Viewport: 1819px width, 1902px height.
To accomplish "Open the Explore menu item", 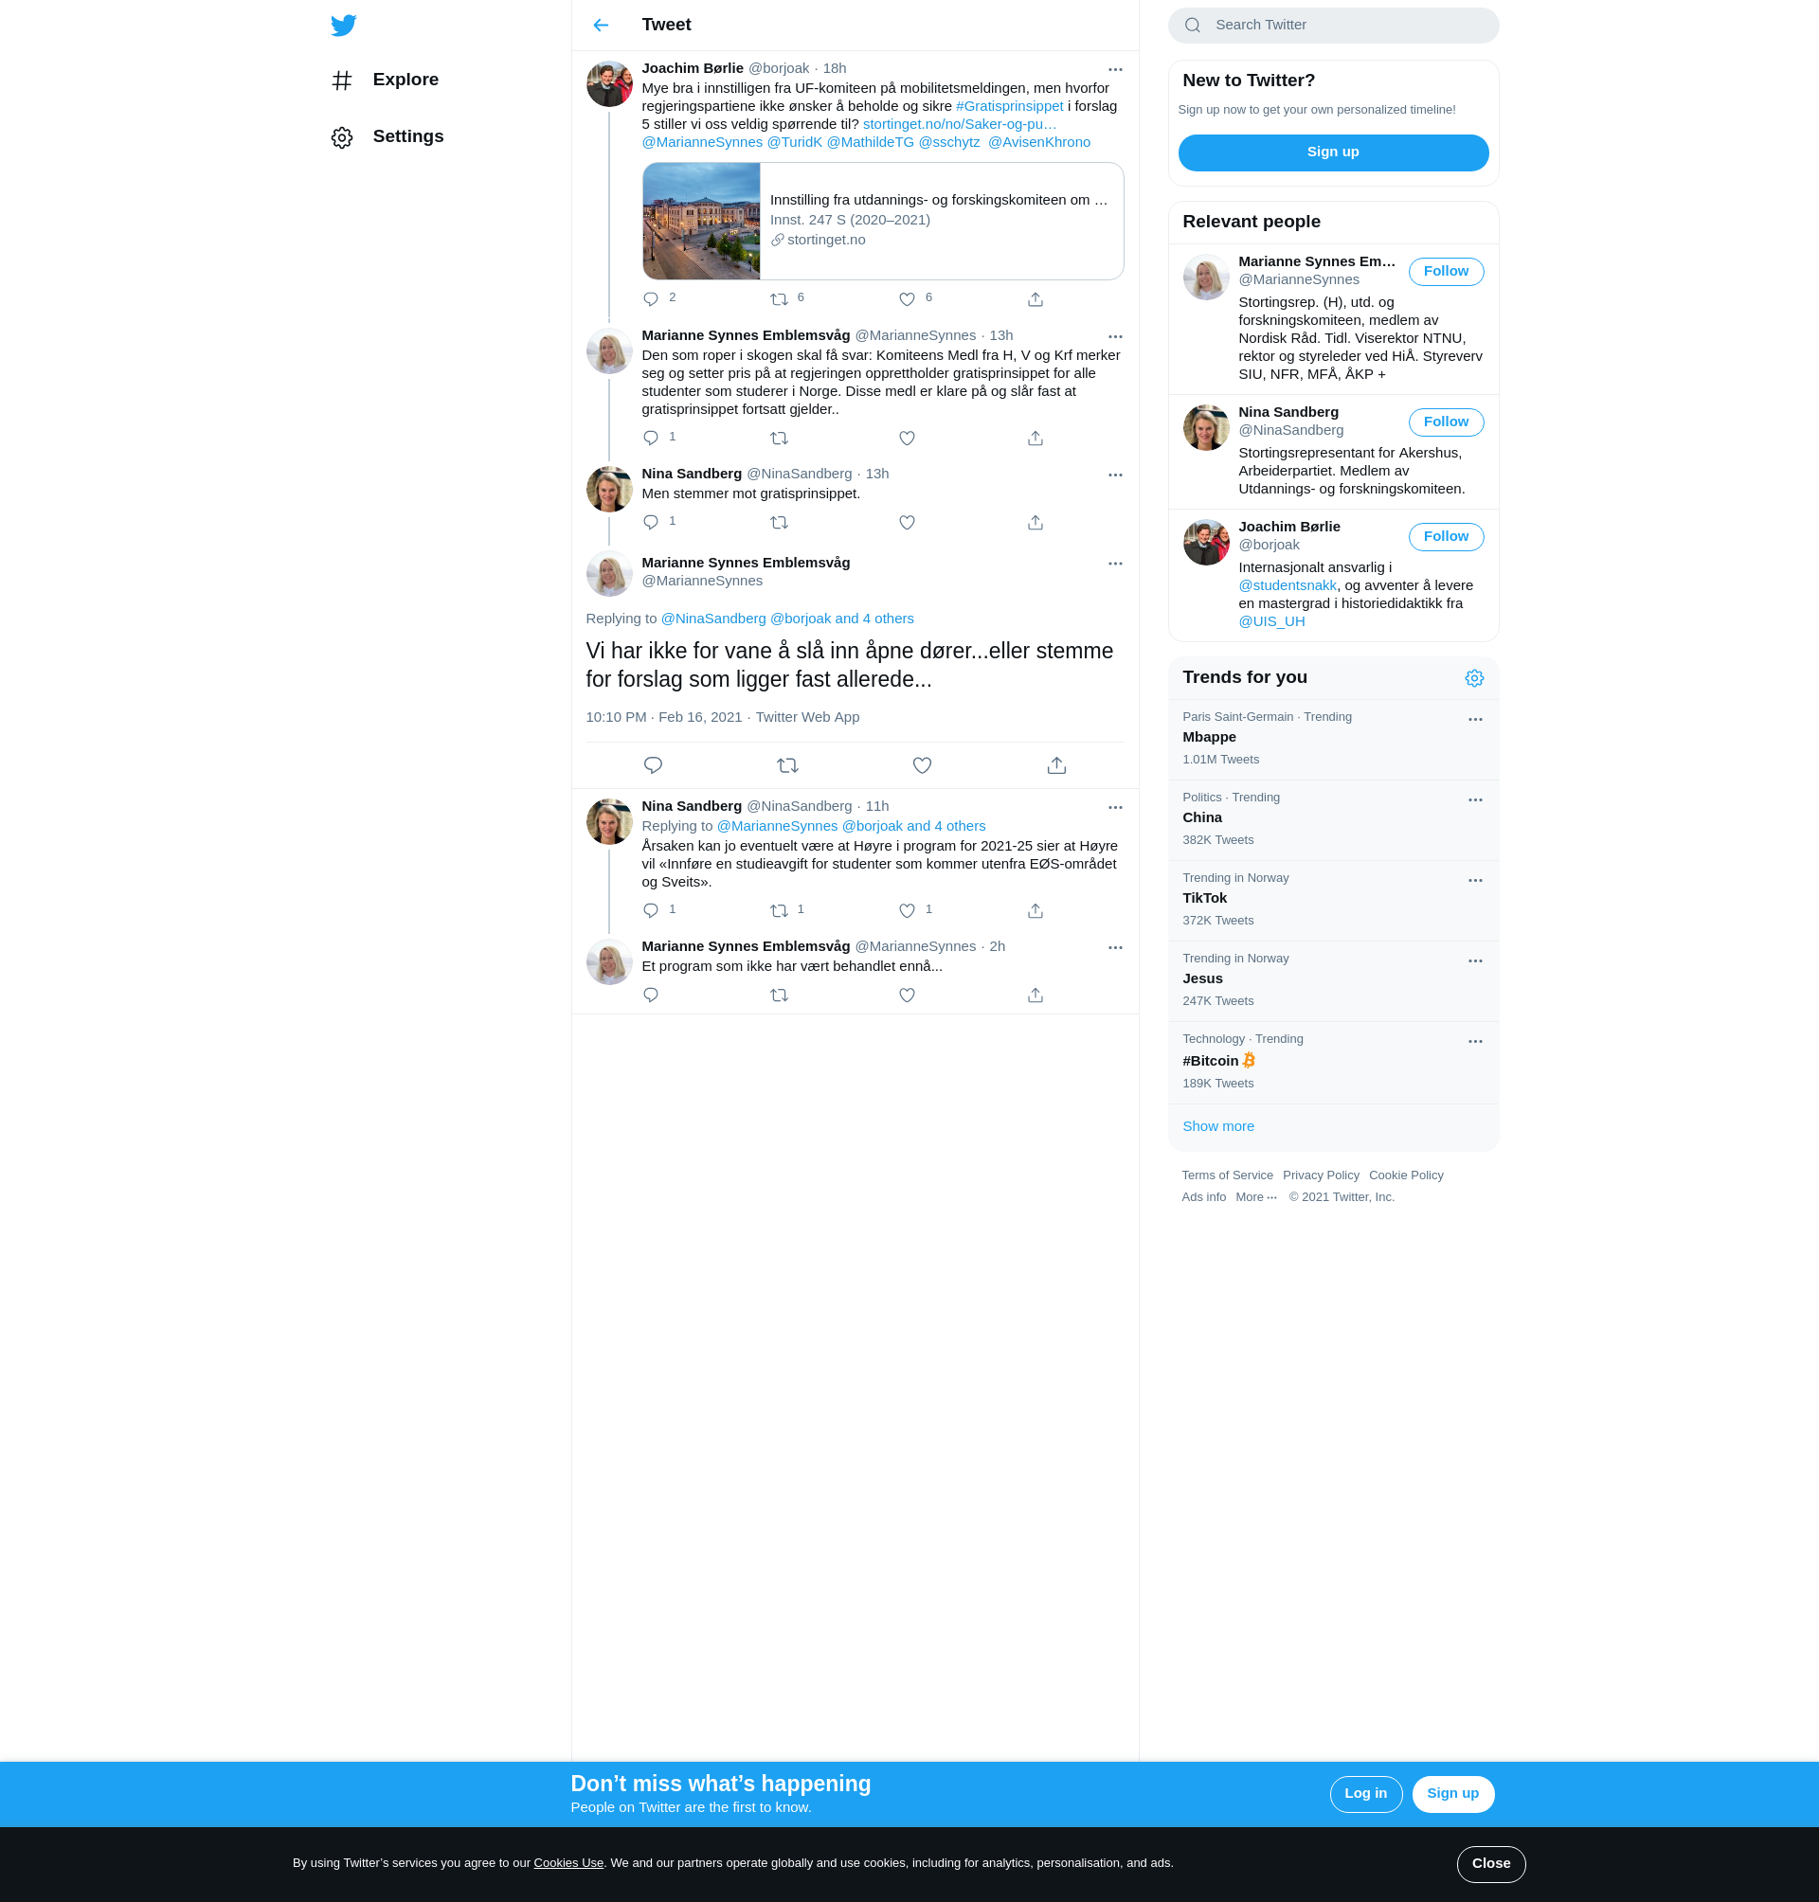I will [x=405, y=80].
